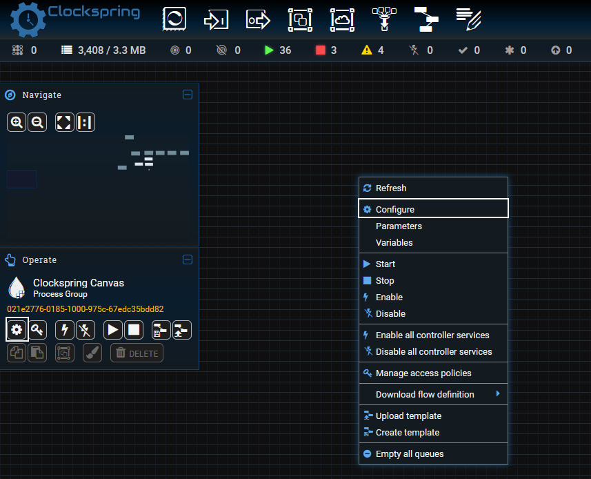Select the Processor icon in top toolbar

pyautogui.click(x=174, y=19)
